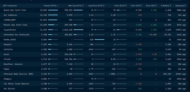Viewport: 190px width, 92px height.
Task: Click Floor (ETH) sort arrows icon
Action: (x=126, y=6)
